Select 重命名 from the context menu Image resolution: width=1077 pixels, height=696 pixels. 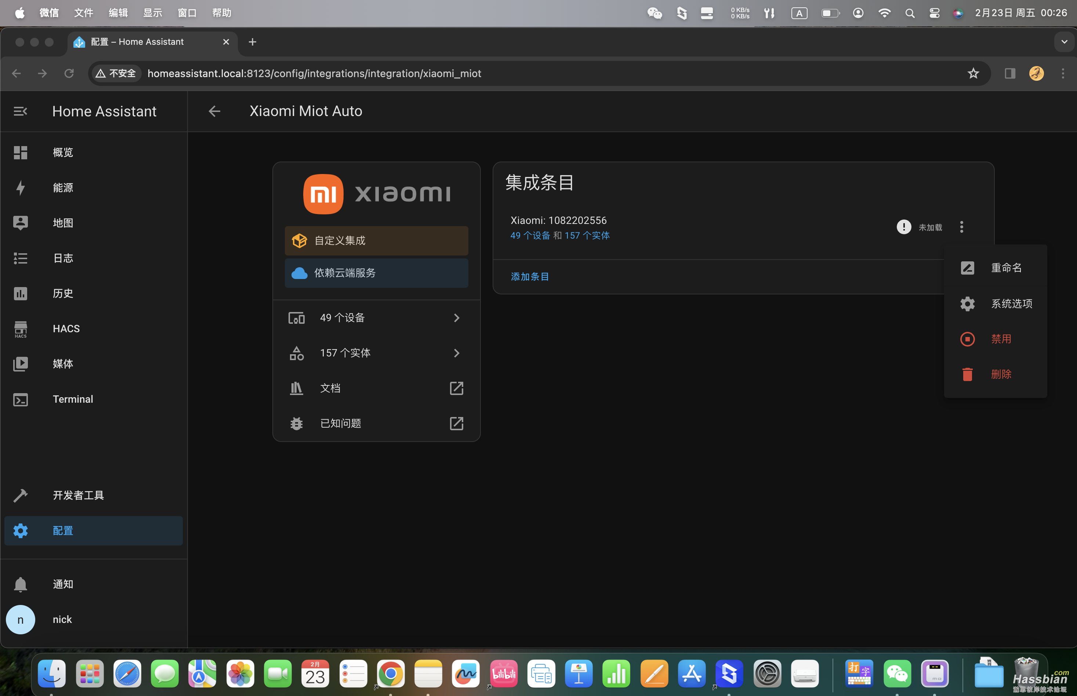[995, 268]
